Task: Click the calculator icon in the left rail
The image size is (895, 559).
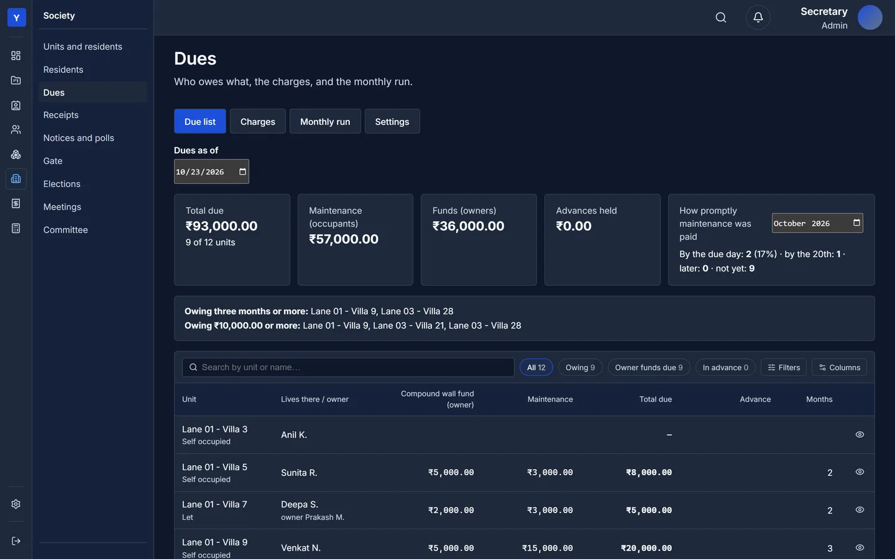Action: [x=16, y=228]
